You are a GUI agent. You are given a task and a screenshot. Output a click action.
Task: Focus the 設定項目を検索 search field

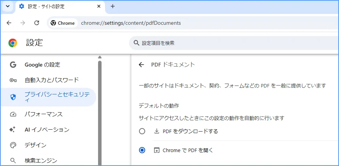(234, 43)
